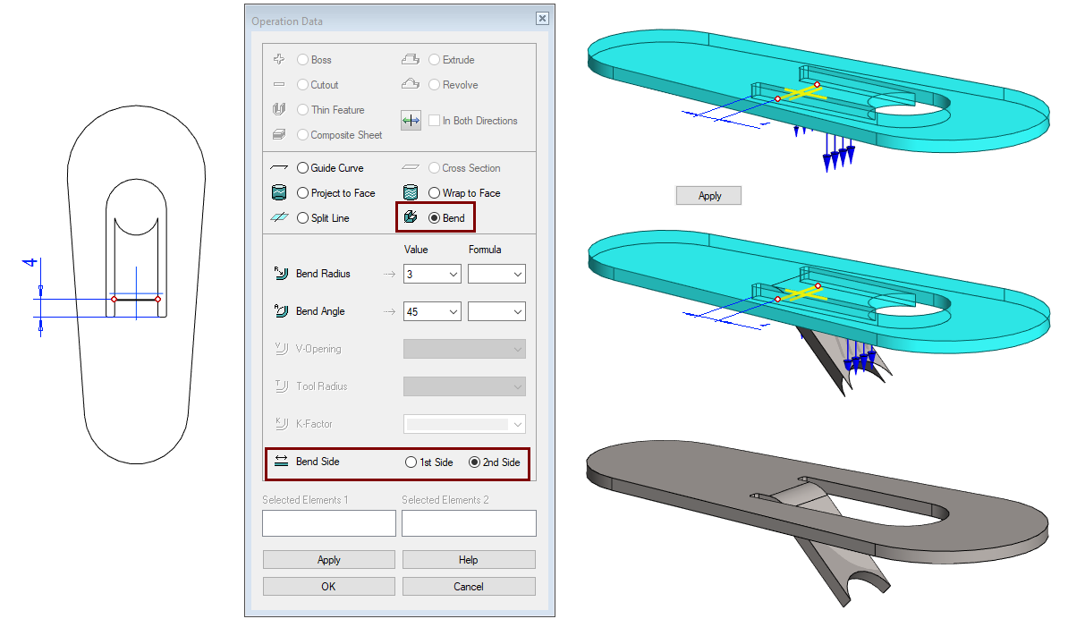
Task: Select the Guide Curve option
Action: 302,167
